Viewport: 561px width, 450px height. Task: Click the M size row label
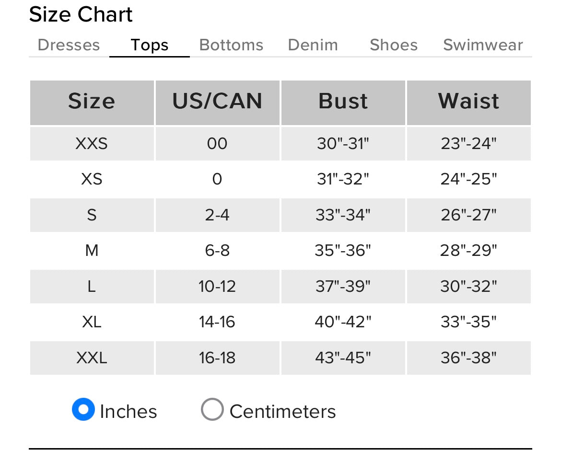click(x=92, y=250)
